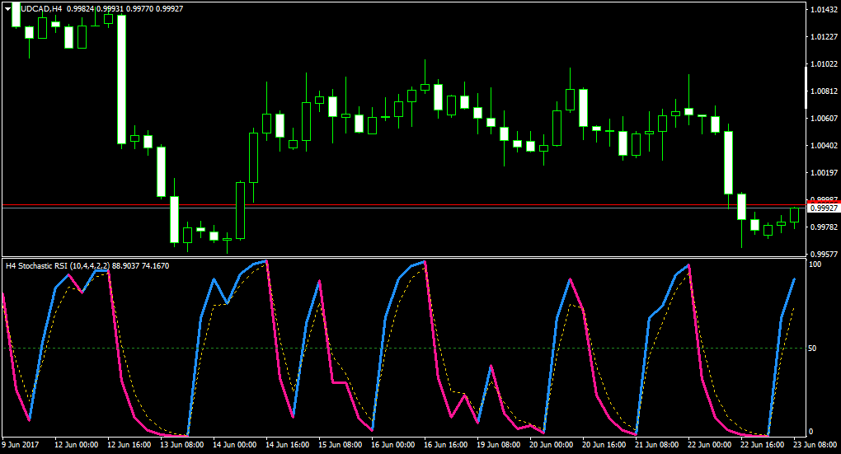
Task: Click the 15 Jun 08:00 time label
Action: (x=340, y=445)
